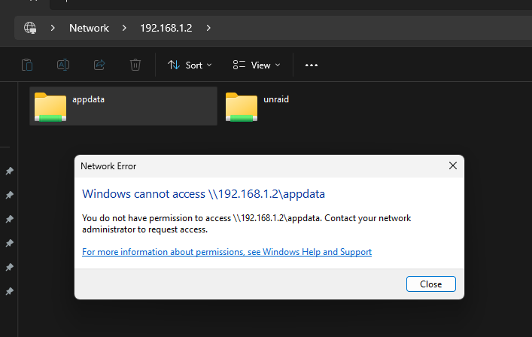This screenshot has height=337, width=532.
Task: Select the appdata shared folder
Action: [x=123, y=106]
